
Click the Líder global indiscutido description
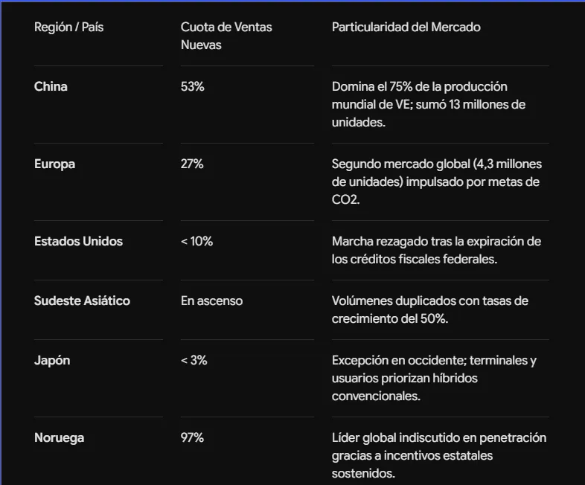click(x=439, y=455)
